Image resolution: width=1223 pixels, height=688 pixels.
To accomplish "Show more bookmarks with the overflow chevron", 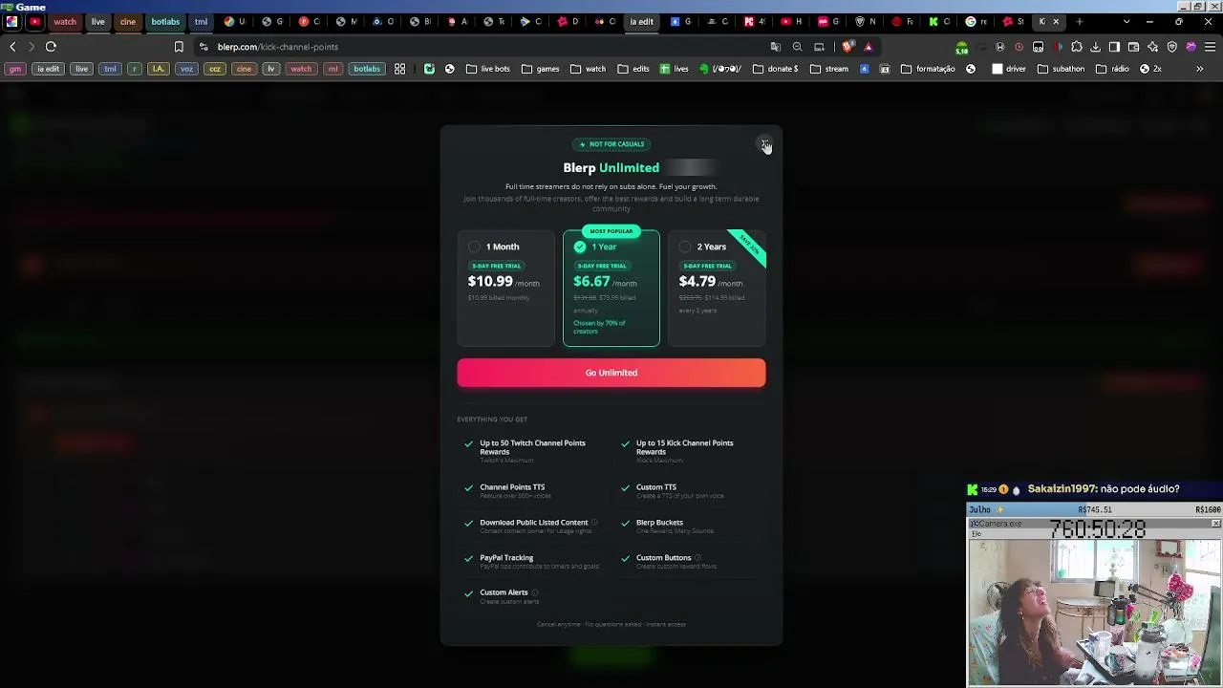I will pos(1200,69).
